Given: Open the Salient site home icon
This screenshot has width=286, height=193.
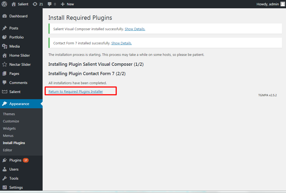Looking at the screenshot, I should (14, 4).
